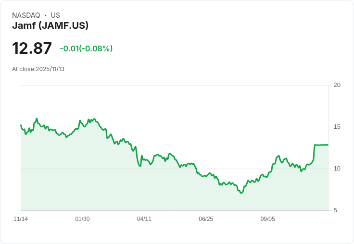Select the 11/14 date on x-axis
Image resolution: width=354 pixels, height=244 pixels.
[x=21, y=219]
